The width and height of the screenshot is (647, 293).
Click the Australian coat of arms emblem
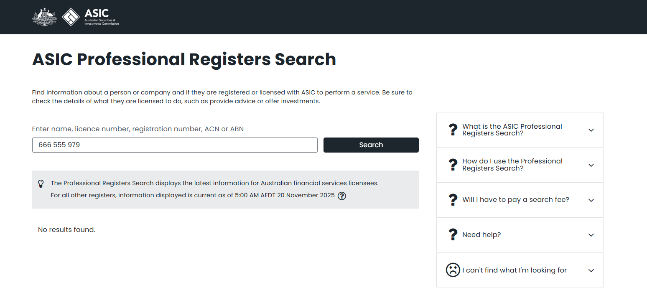(44, 17)
